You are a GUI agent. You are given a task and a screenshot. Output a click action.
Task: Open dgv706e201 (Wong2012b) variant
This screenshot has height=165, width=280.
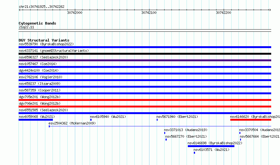pyautogui.click(x=40, y=103)
